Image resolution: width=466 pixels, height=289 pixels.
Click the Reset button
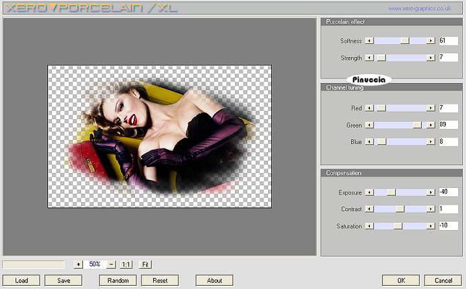(x=160, y=281)
